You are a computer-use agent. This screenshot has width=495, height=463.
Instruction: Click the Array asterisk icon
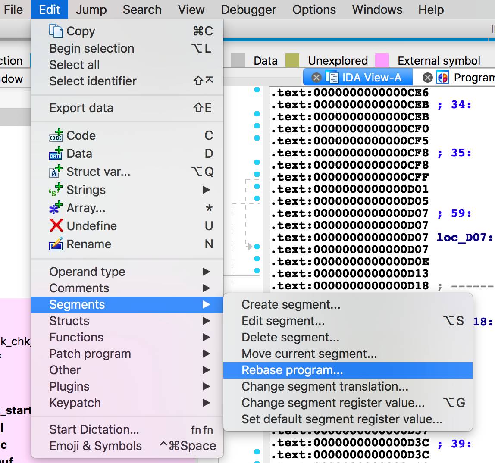click(x=56, y=208)
